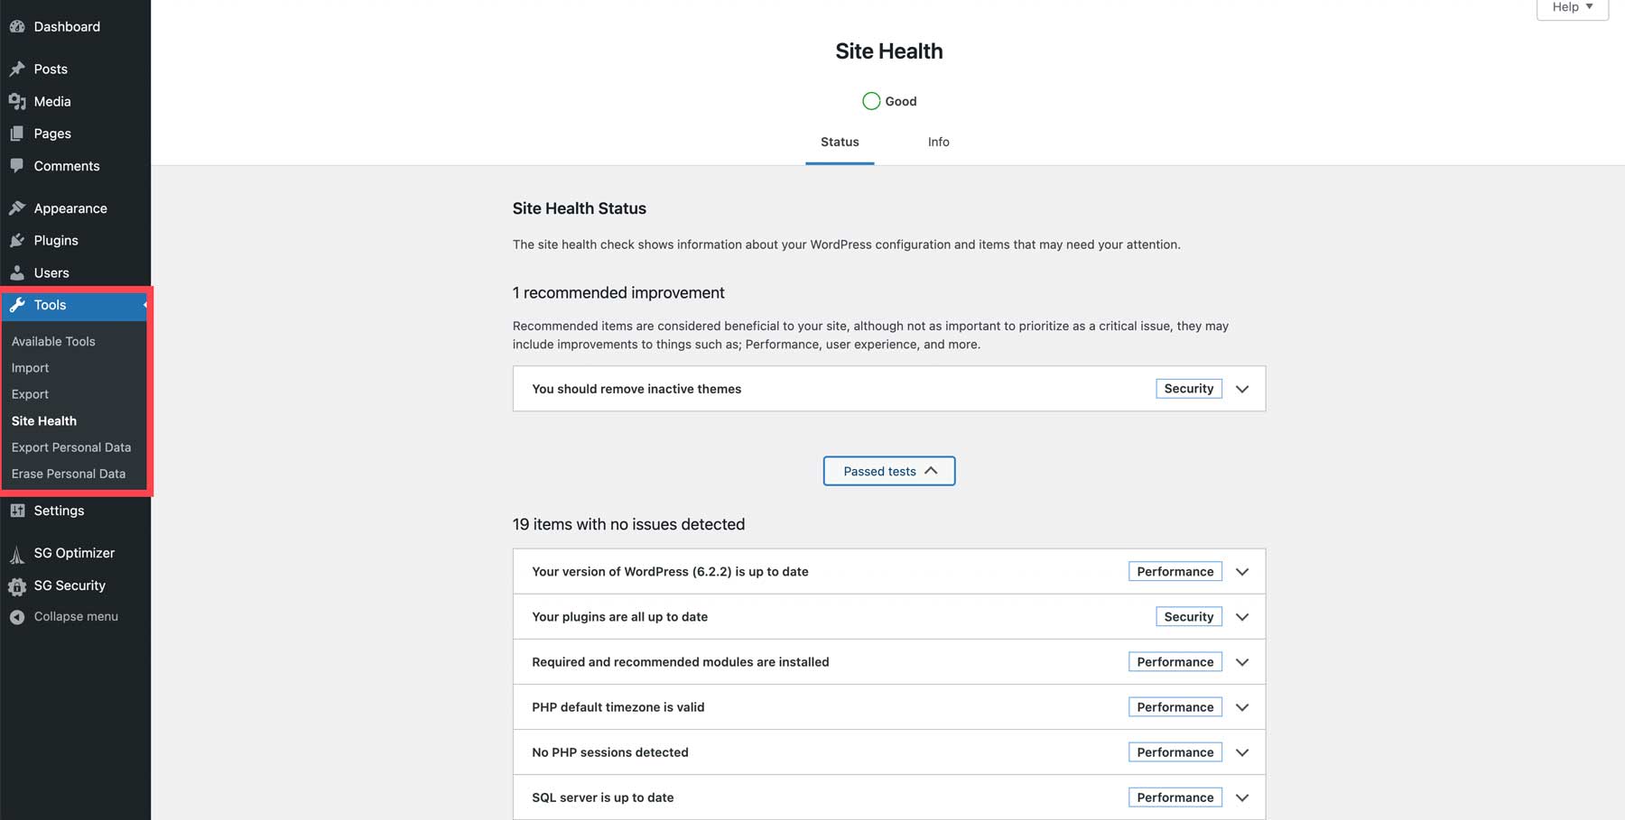
Task: Open the Settings menu item
Action: (59, 511)
